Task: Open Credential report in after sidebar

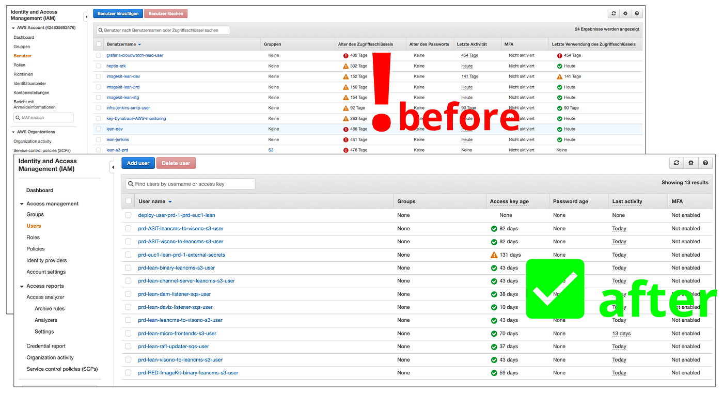Action: [46, 346]
